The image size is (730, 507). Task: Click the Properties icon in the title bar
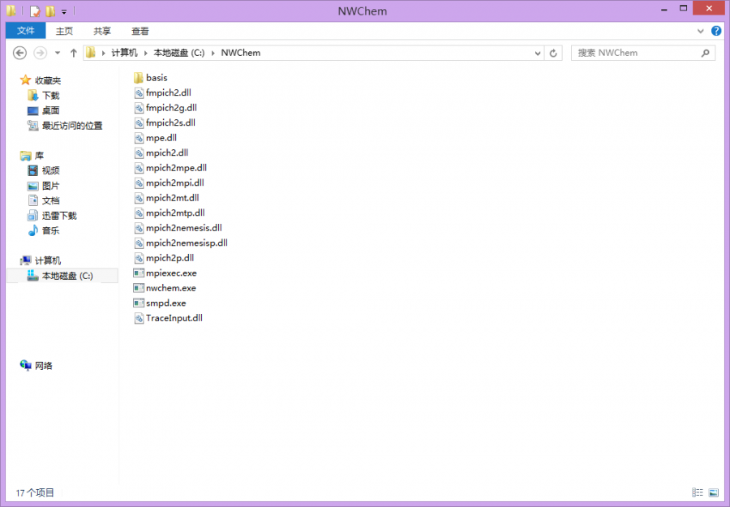35,11
